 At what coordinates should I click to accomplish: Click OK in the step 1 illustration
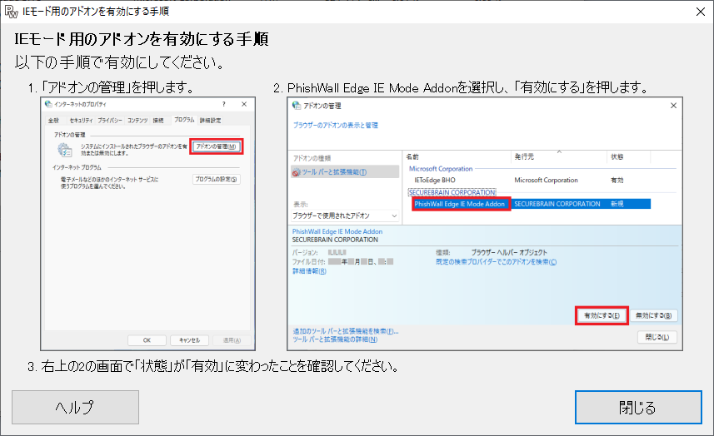point(147,340)
